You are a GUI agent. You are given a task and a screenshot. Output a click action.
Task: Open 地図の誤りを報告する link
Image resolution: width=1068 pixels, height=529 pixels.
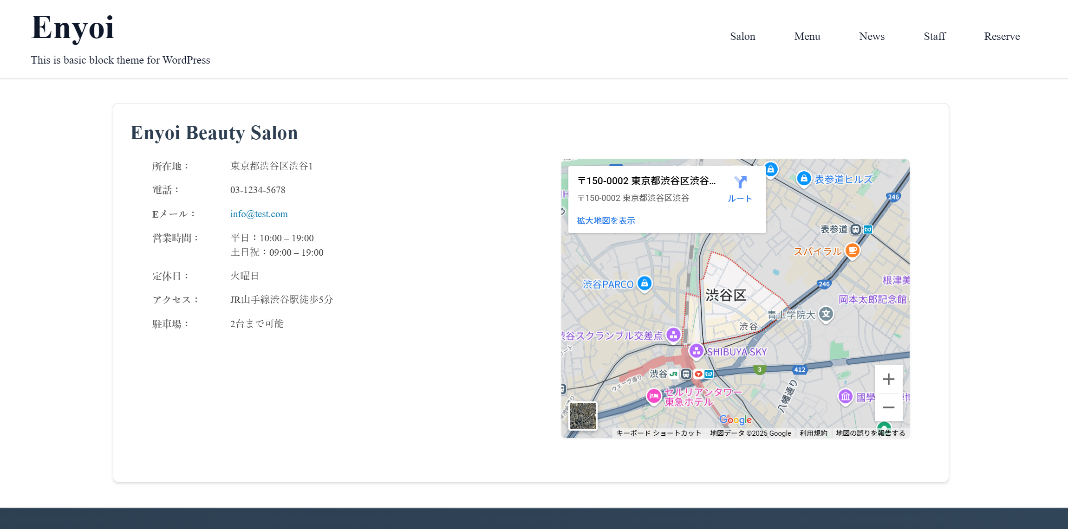point(870,433)
